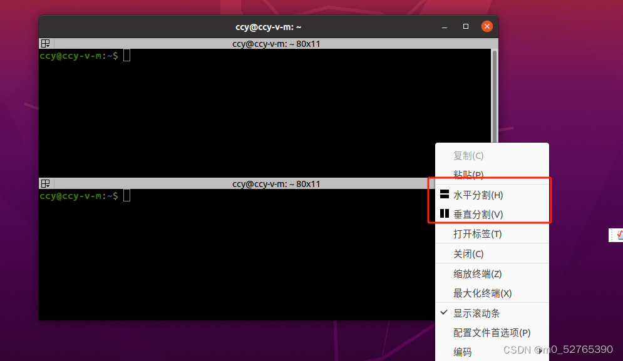Image resolution: width=623 pixels, height=361 pixels.
Task: Expand the 编码 encoding submenu
Action: [x=492, y=352]
